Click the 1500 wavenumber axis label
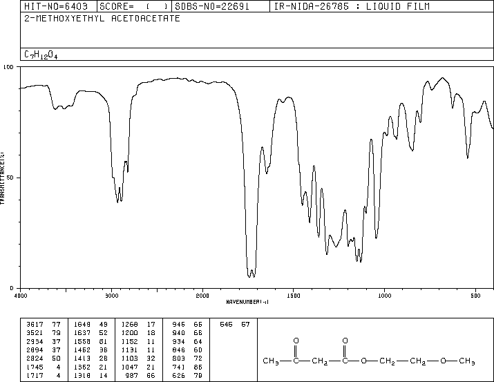494x382 pixels. pos(294,296)
